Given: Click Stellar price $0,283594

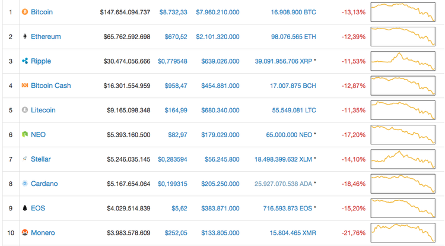Looking at the screenshot, I should pos(173,159).
